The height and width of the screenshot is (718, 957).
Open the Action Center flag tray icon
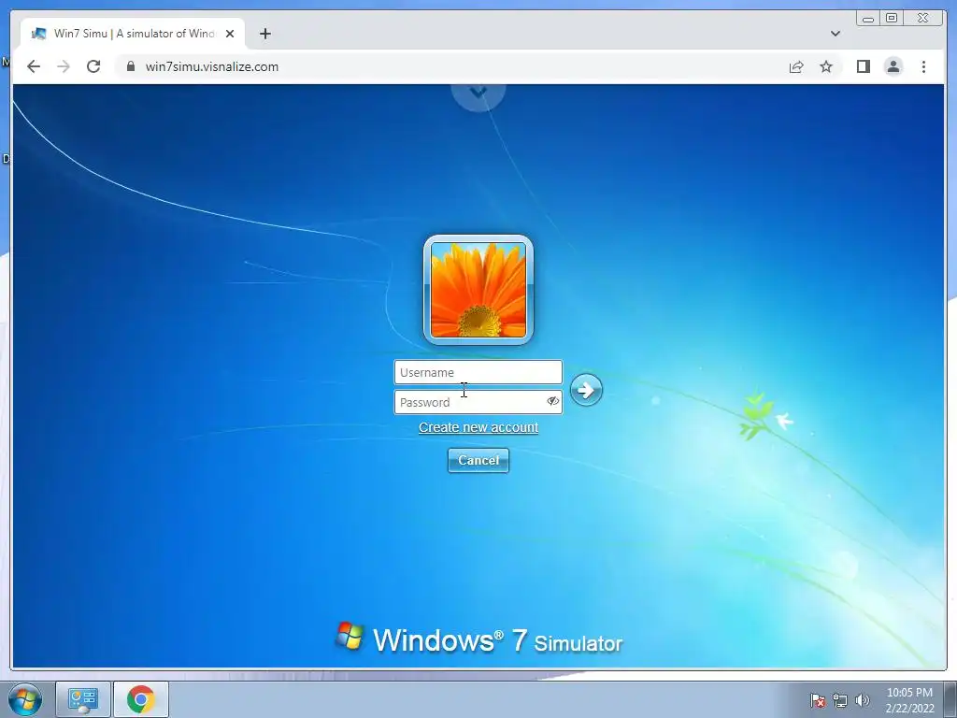click(818, 700)
